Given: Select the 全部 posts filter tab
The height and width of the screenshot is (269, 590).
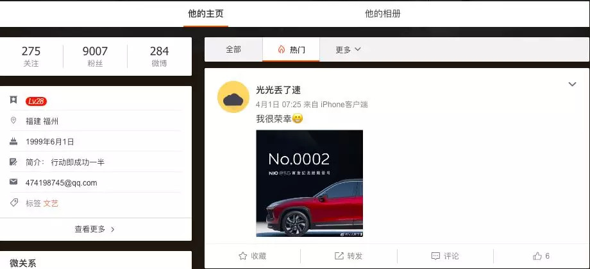Looking at the screenshot, I should [x=233, y=49].
